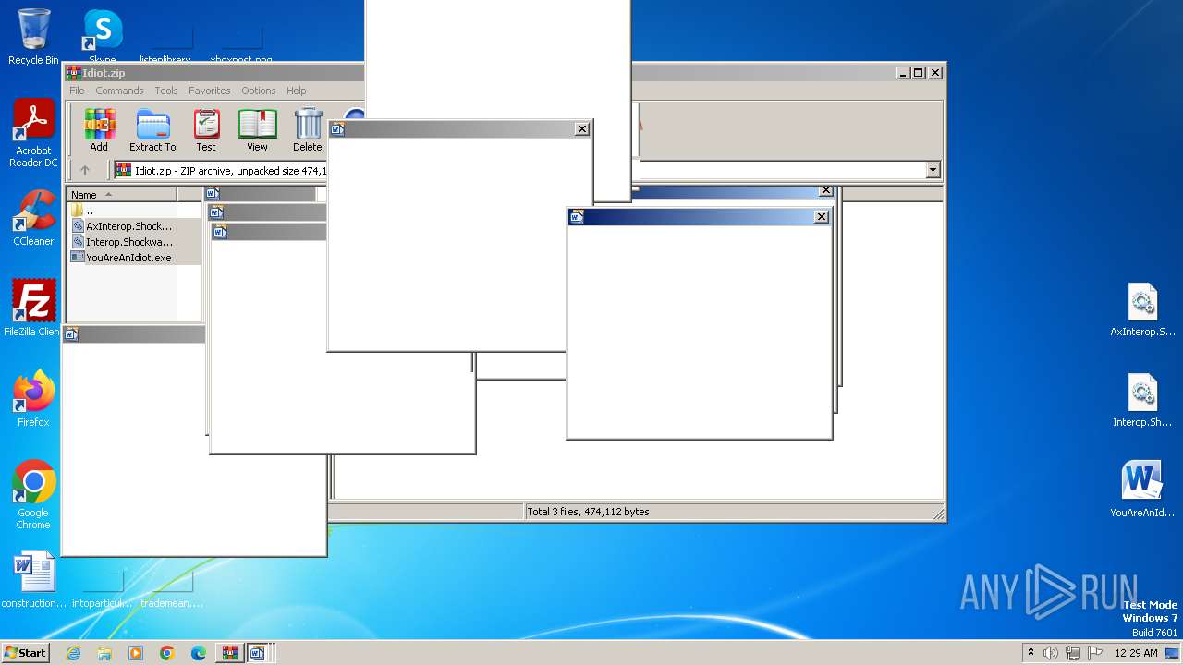Screen dimensions: 1183x665
Task: Open FileZilla Client desktop icon
Action: (x=33, y=308)
